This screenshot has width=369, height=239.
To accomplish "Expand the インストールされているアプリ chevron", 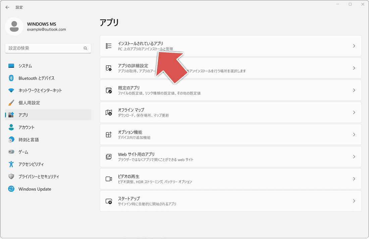I will (354, 46).
